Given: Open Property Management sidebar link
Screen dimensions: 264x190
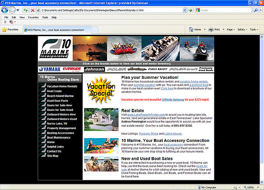Looking at the screenshot, I should [x=62, y=128].
